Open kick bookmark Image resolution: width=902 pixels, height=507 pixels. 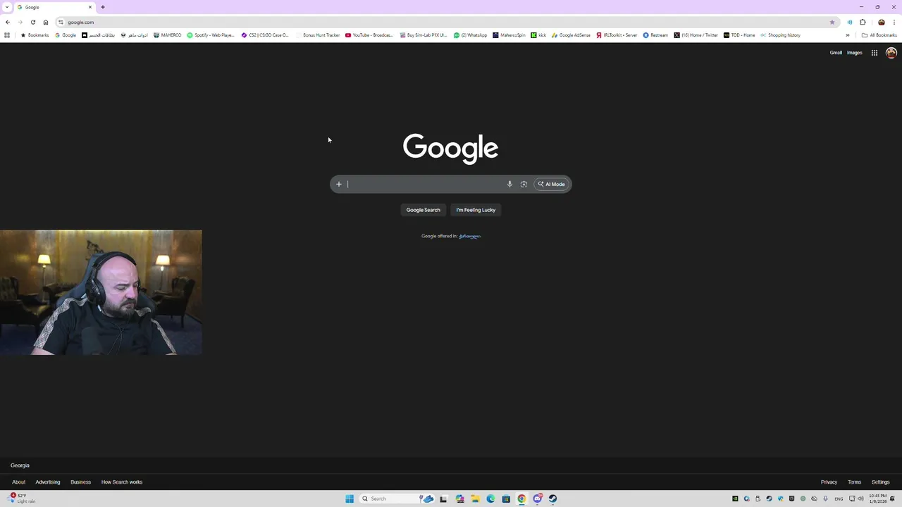tap(538, 35)
